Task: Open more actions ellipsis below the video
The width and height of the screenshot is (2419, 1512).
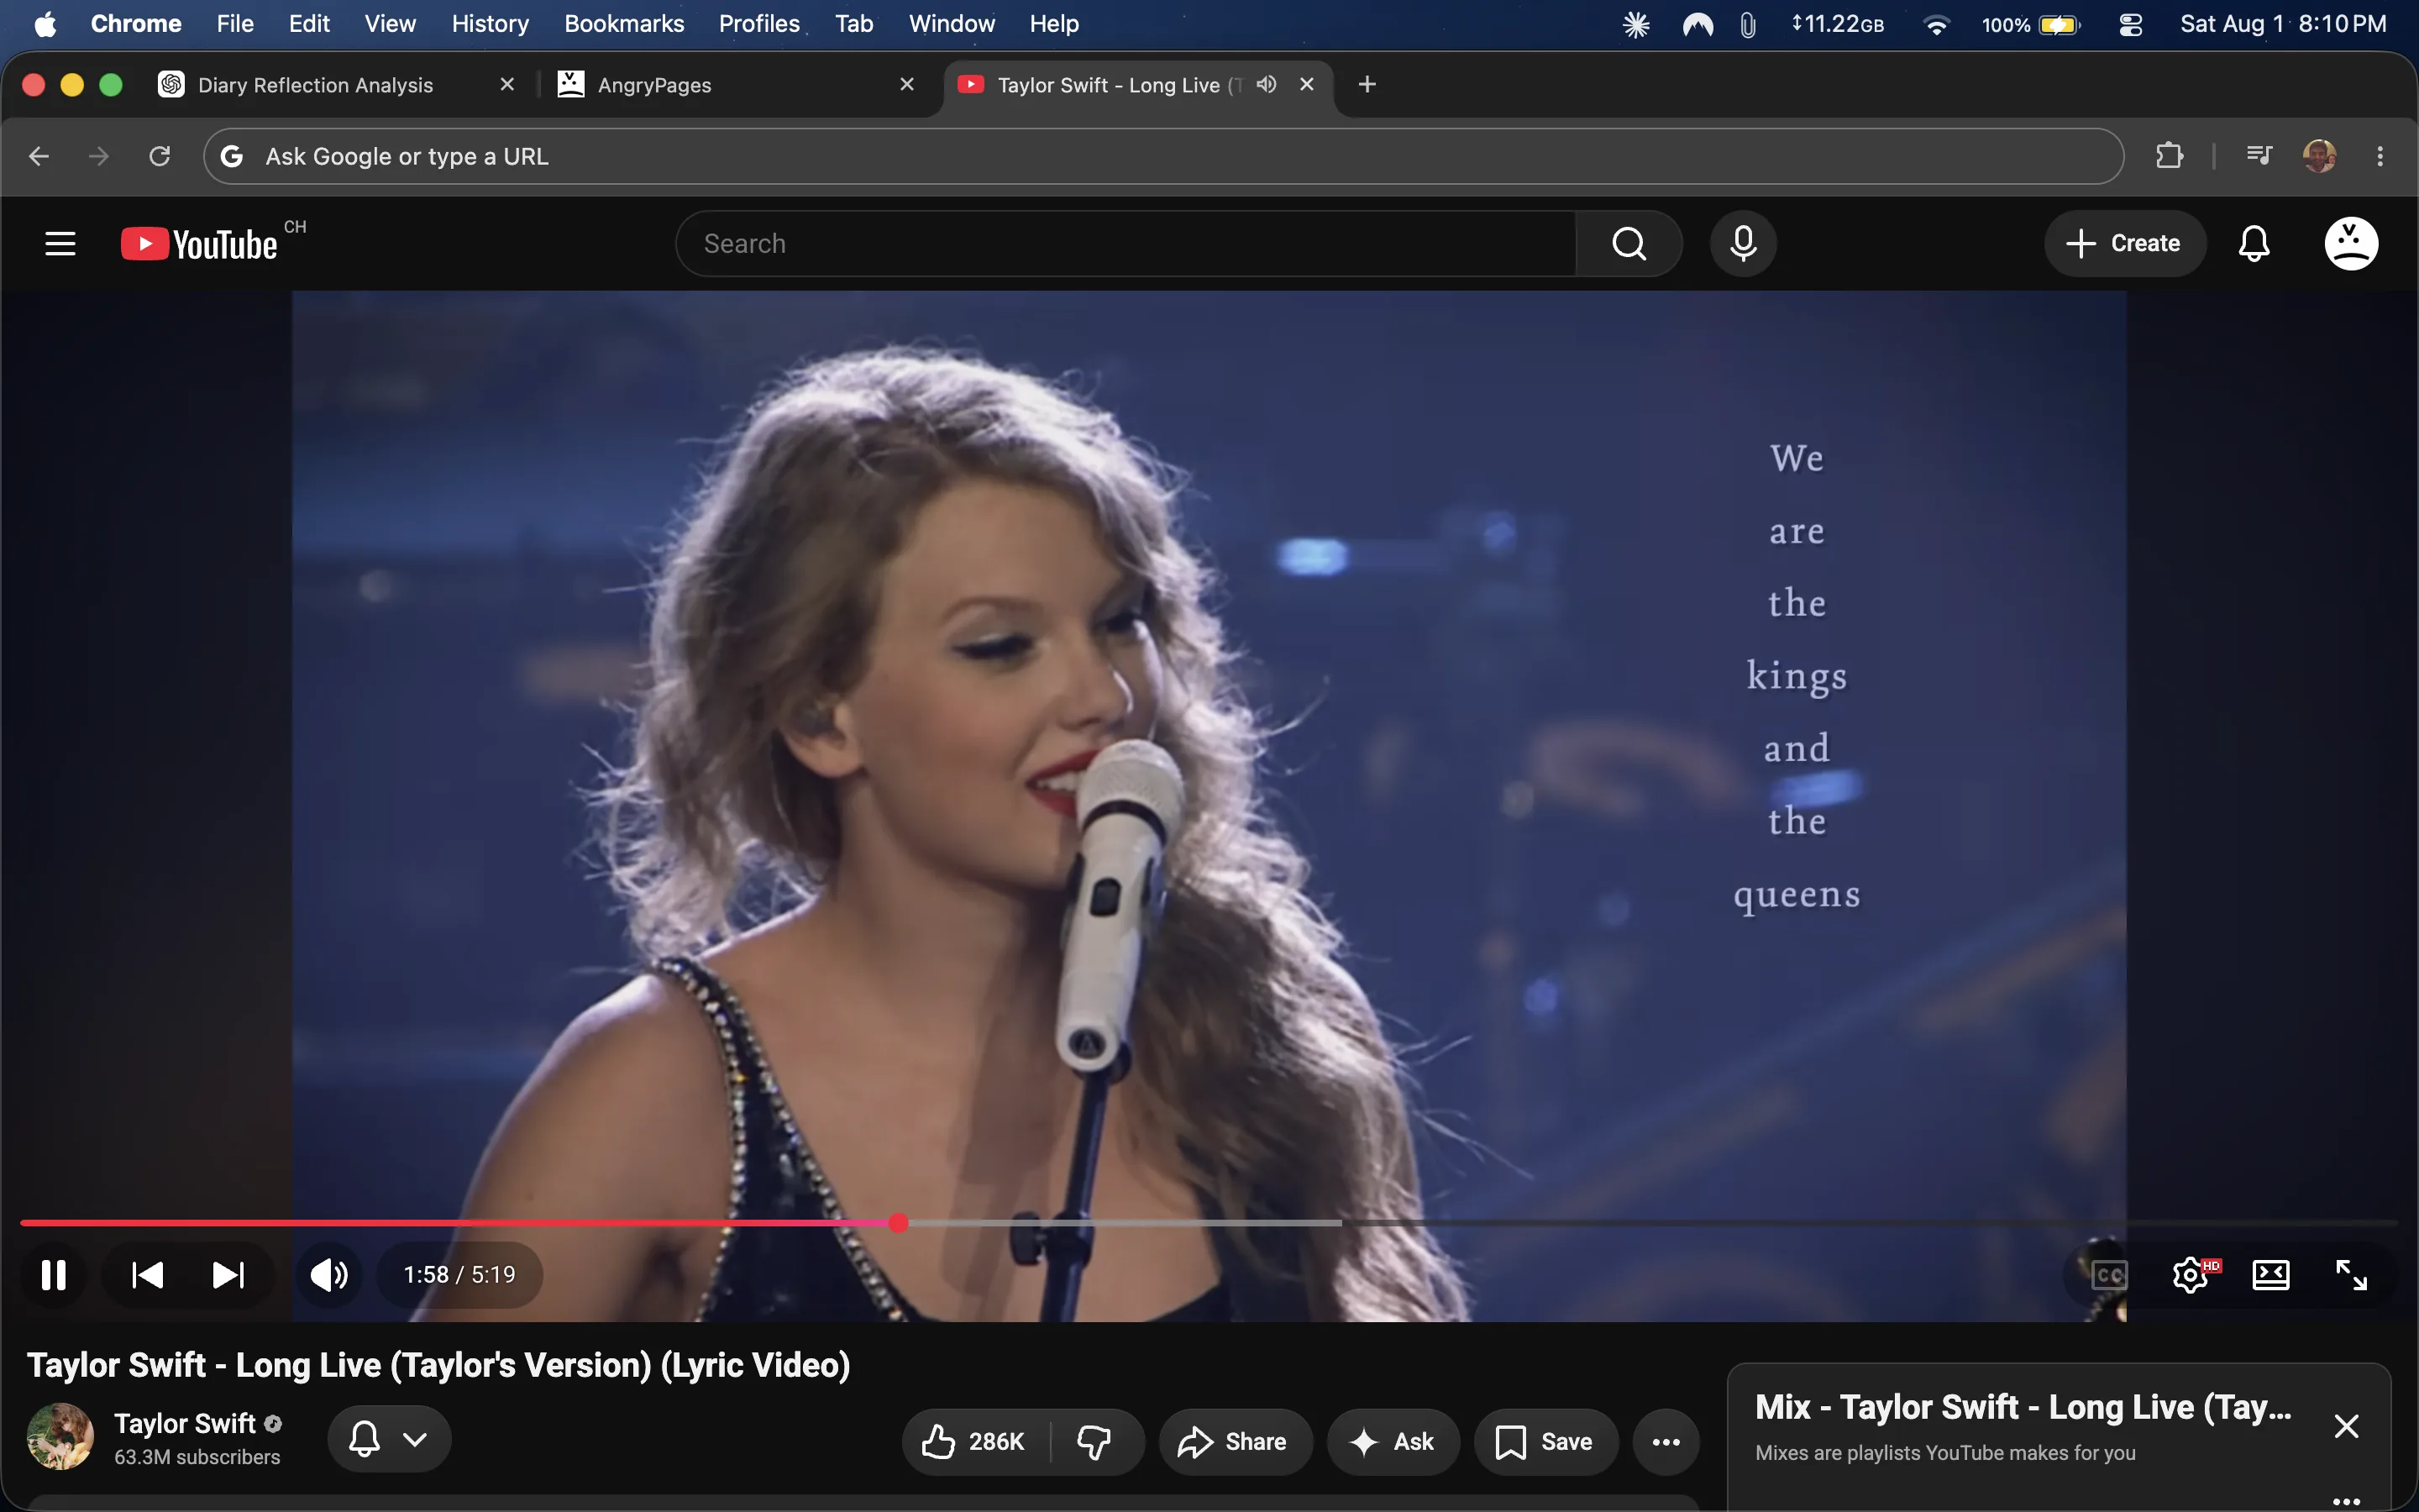Action: (1666, 1441)
